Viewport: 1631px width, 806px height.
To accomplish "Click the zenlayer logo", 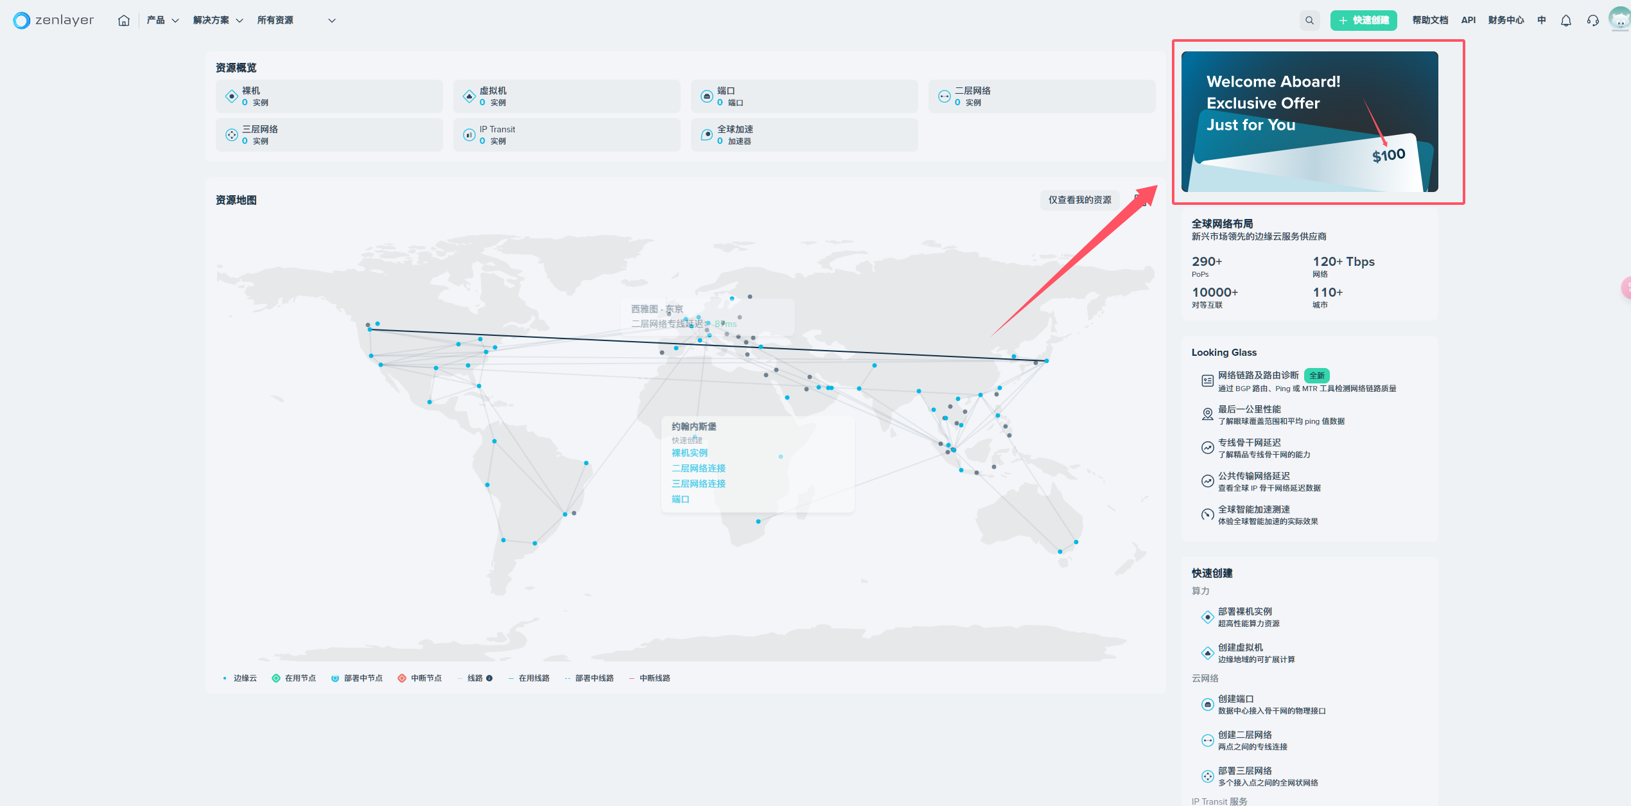I will tap(53, 21).
